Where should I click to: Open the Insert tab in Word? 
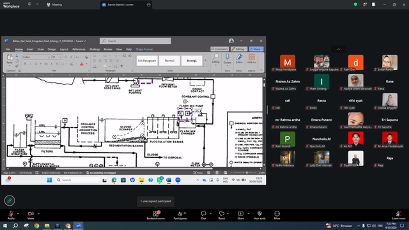coord(30,49)
